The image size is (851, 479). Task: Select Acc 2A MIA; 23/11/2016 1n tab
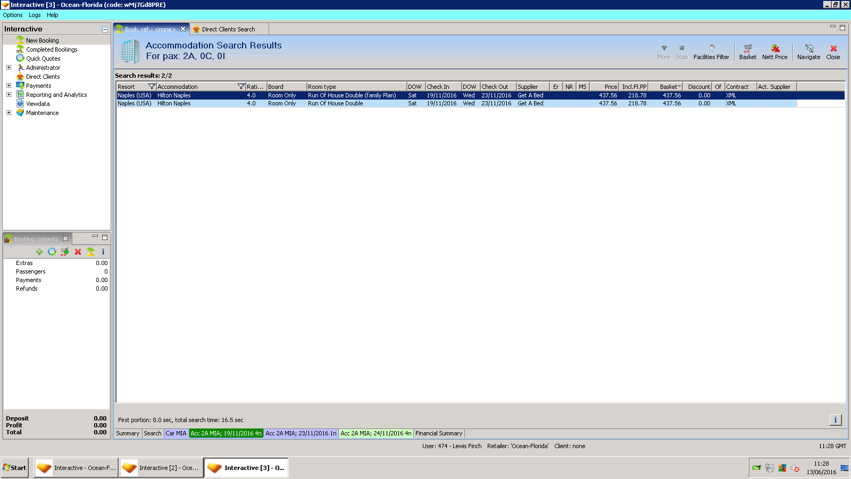click(301, 433)
